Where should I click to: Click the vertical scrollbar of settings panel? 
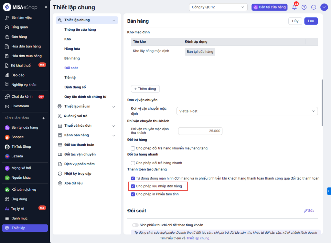pyautogui.click(x=322, y=103)
